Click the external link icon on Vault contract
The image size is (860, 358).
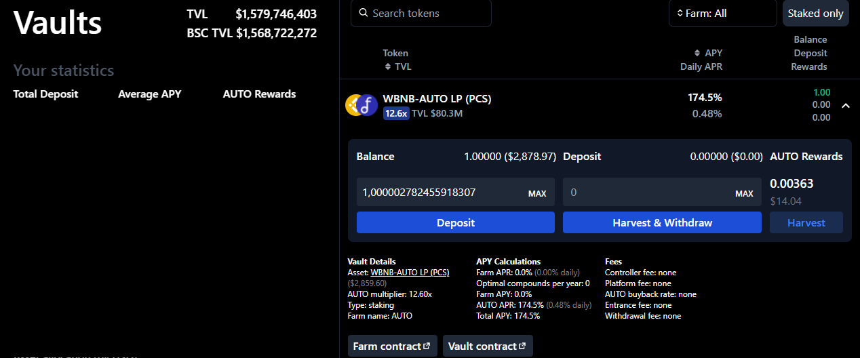pyautogui.click(x=522, y=346)
